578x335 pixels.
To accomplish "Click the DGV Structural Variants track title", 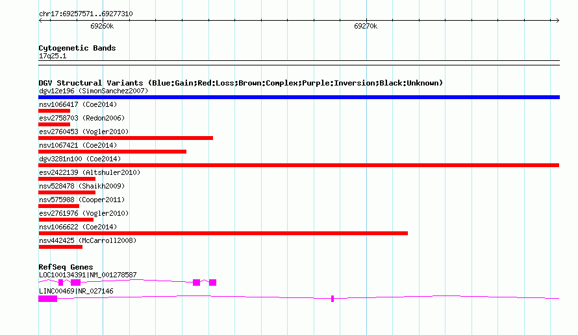I will point(241,83).
